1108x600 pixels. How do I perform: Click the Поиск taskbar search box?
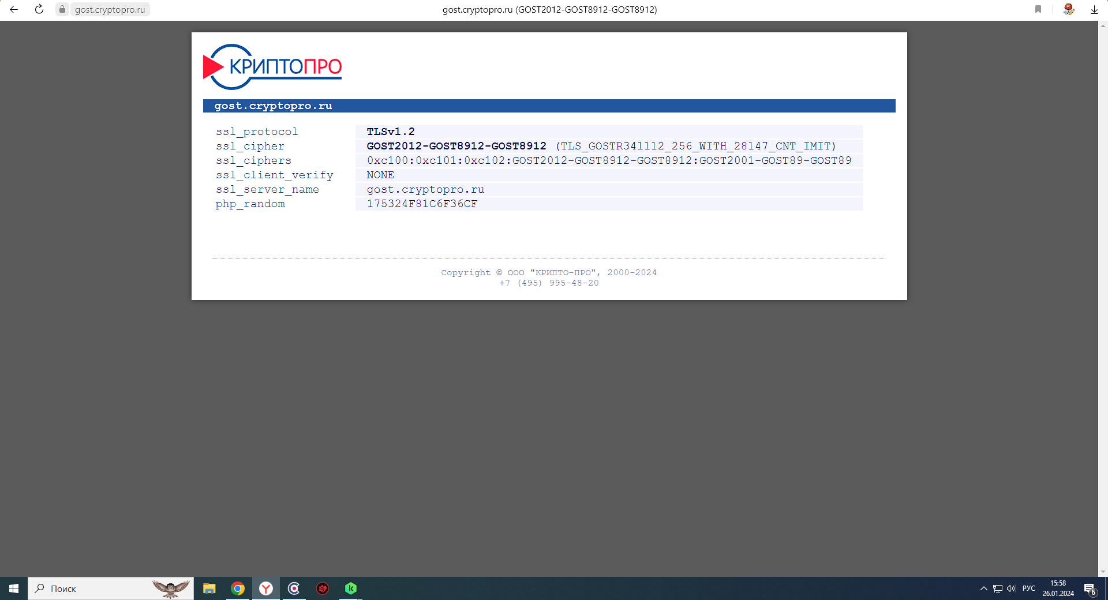pos(111,588)
